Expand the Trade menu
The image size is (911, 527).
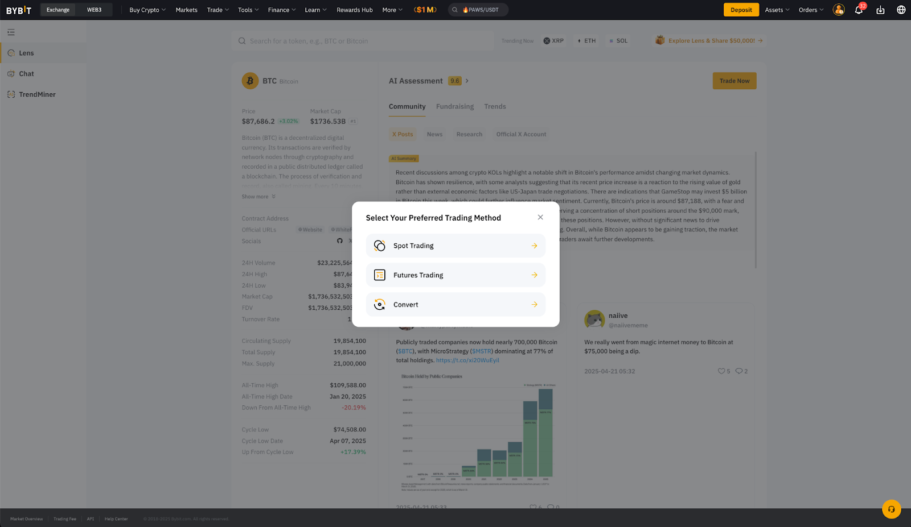(218, 10)
